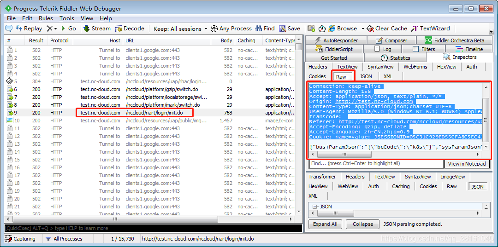Click the Any Process target icon
The width and height of the screenshot is (498, 247).
(214, 29)
